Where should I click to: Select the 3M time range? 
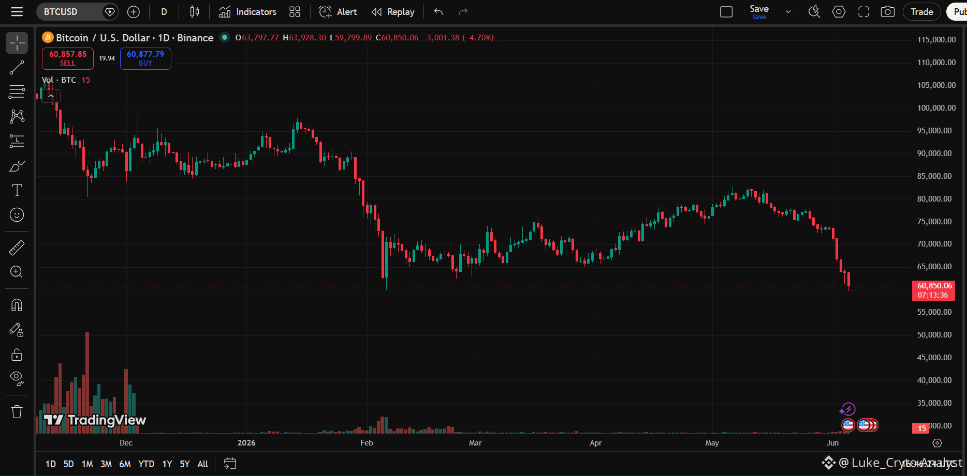point(106,464)
